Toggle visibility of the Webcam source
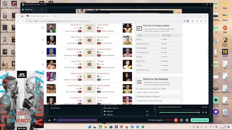 pyautogui.click(x=147, y=112)
